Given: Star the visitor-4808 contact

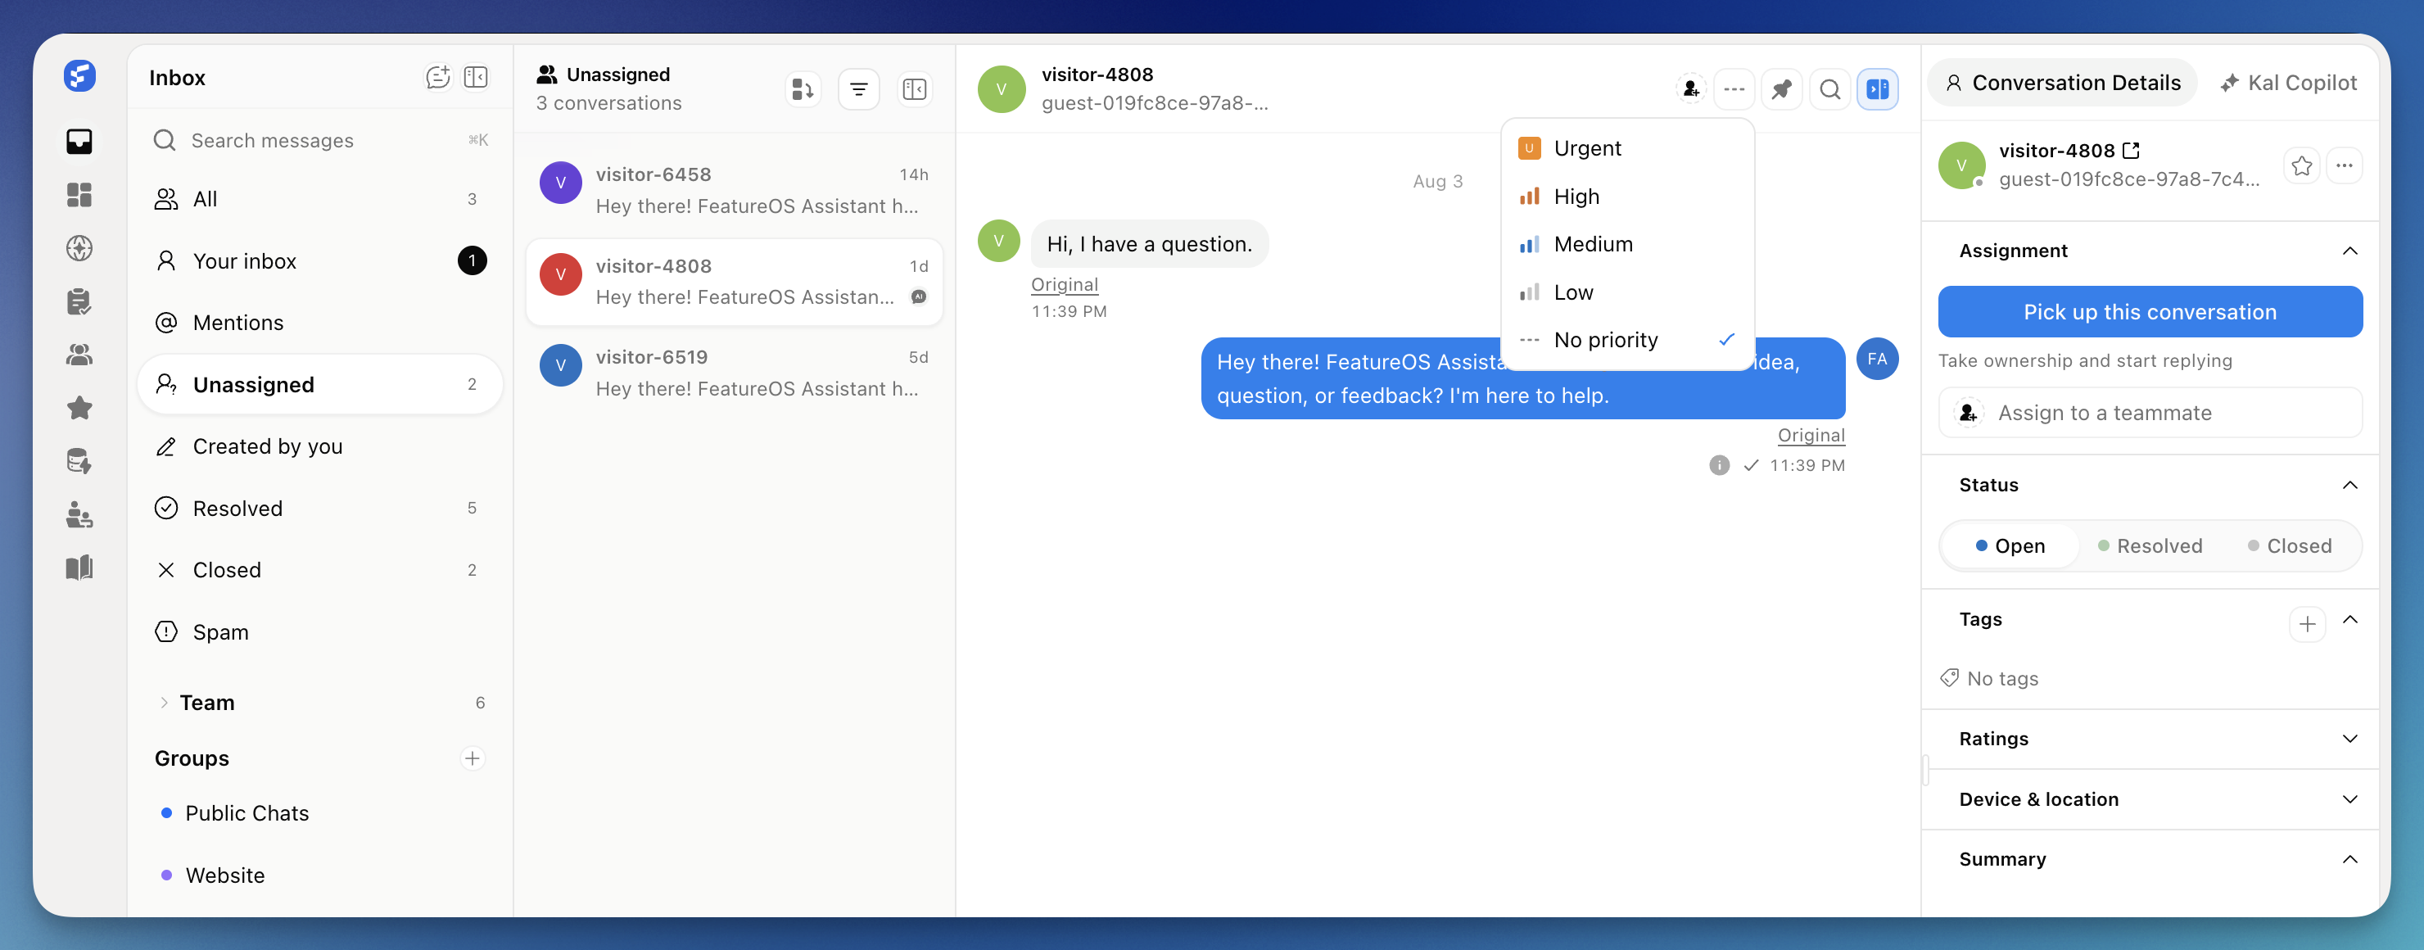Looking at the screenshot, I should (x=2302, y=165).
